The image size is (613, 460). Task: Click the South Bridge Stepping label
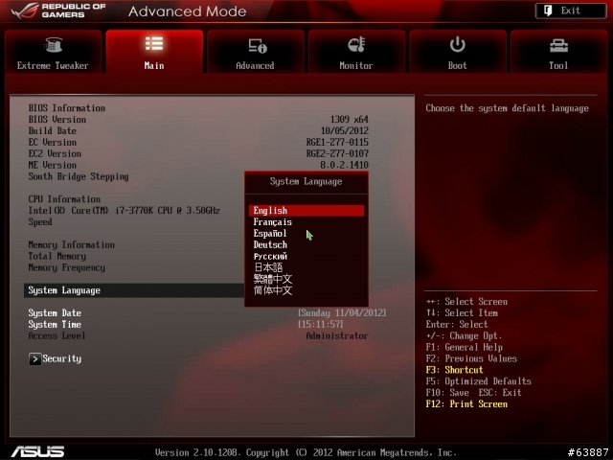click(79, 176)
